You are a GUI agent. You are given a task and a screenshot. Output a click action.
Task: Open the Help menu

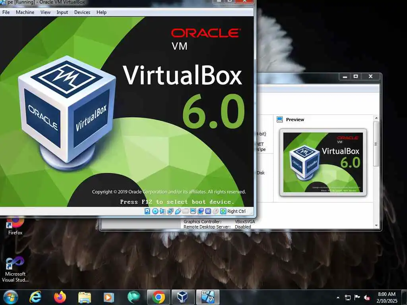pyautogui.click(x=101, y=12)
